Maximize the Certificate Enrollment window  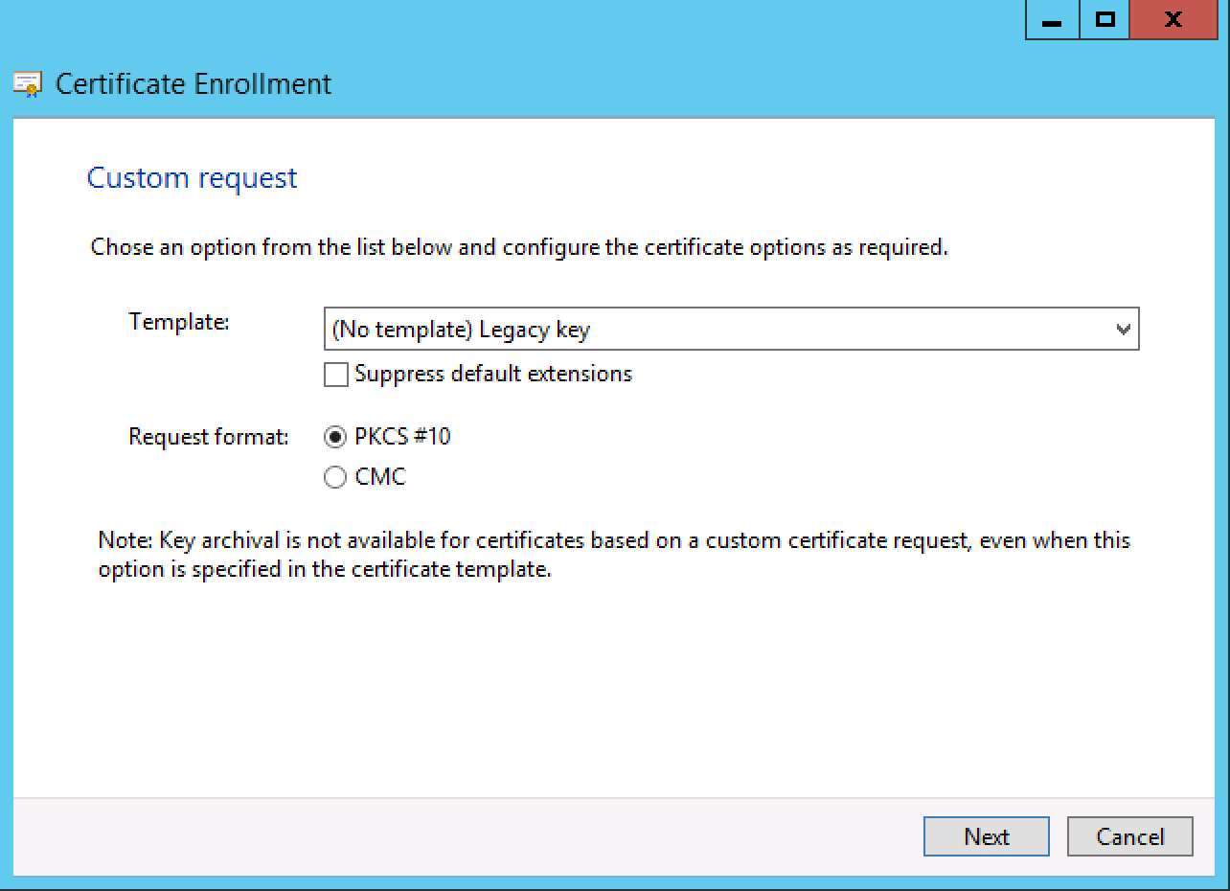1105,20
